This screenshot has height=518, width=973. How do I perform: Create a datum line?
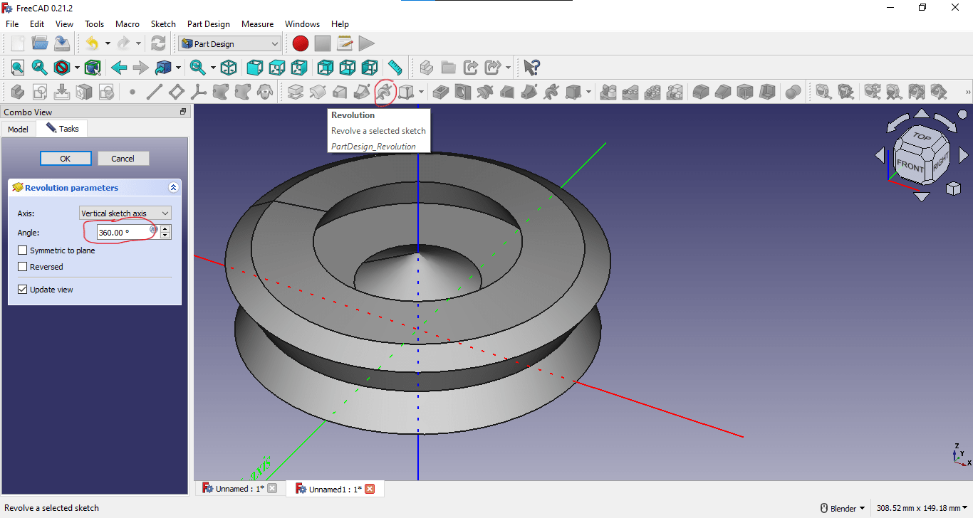[154, 92]
